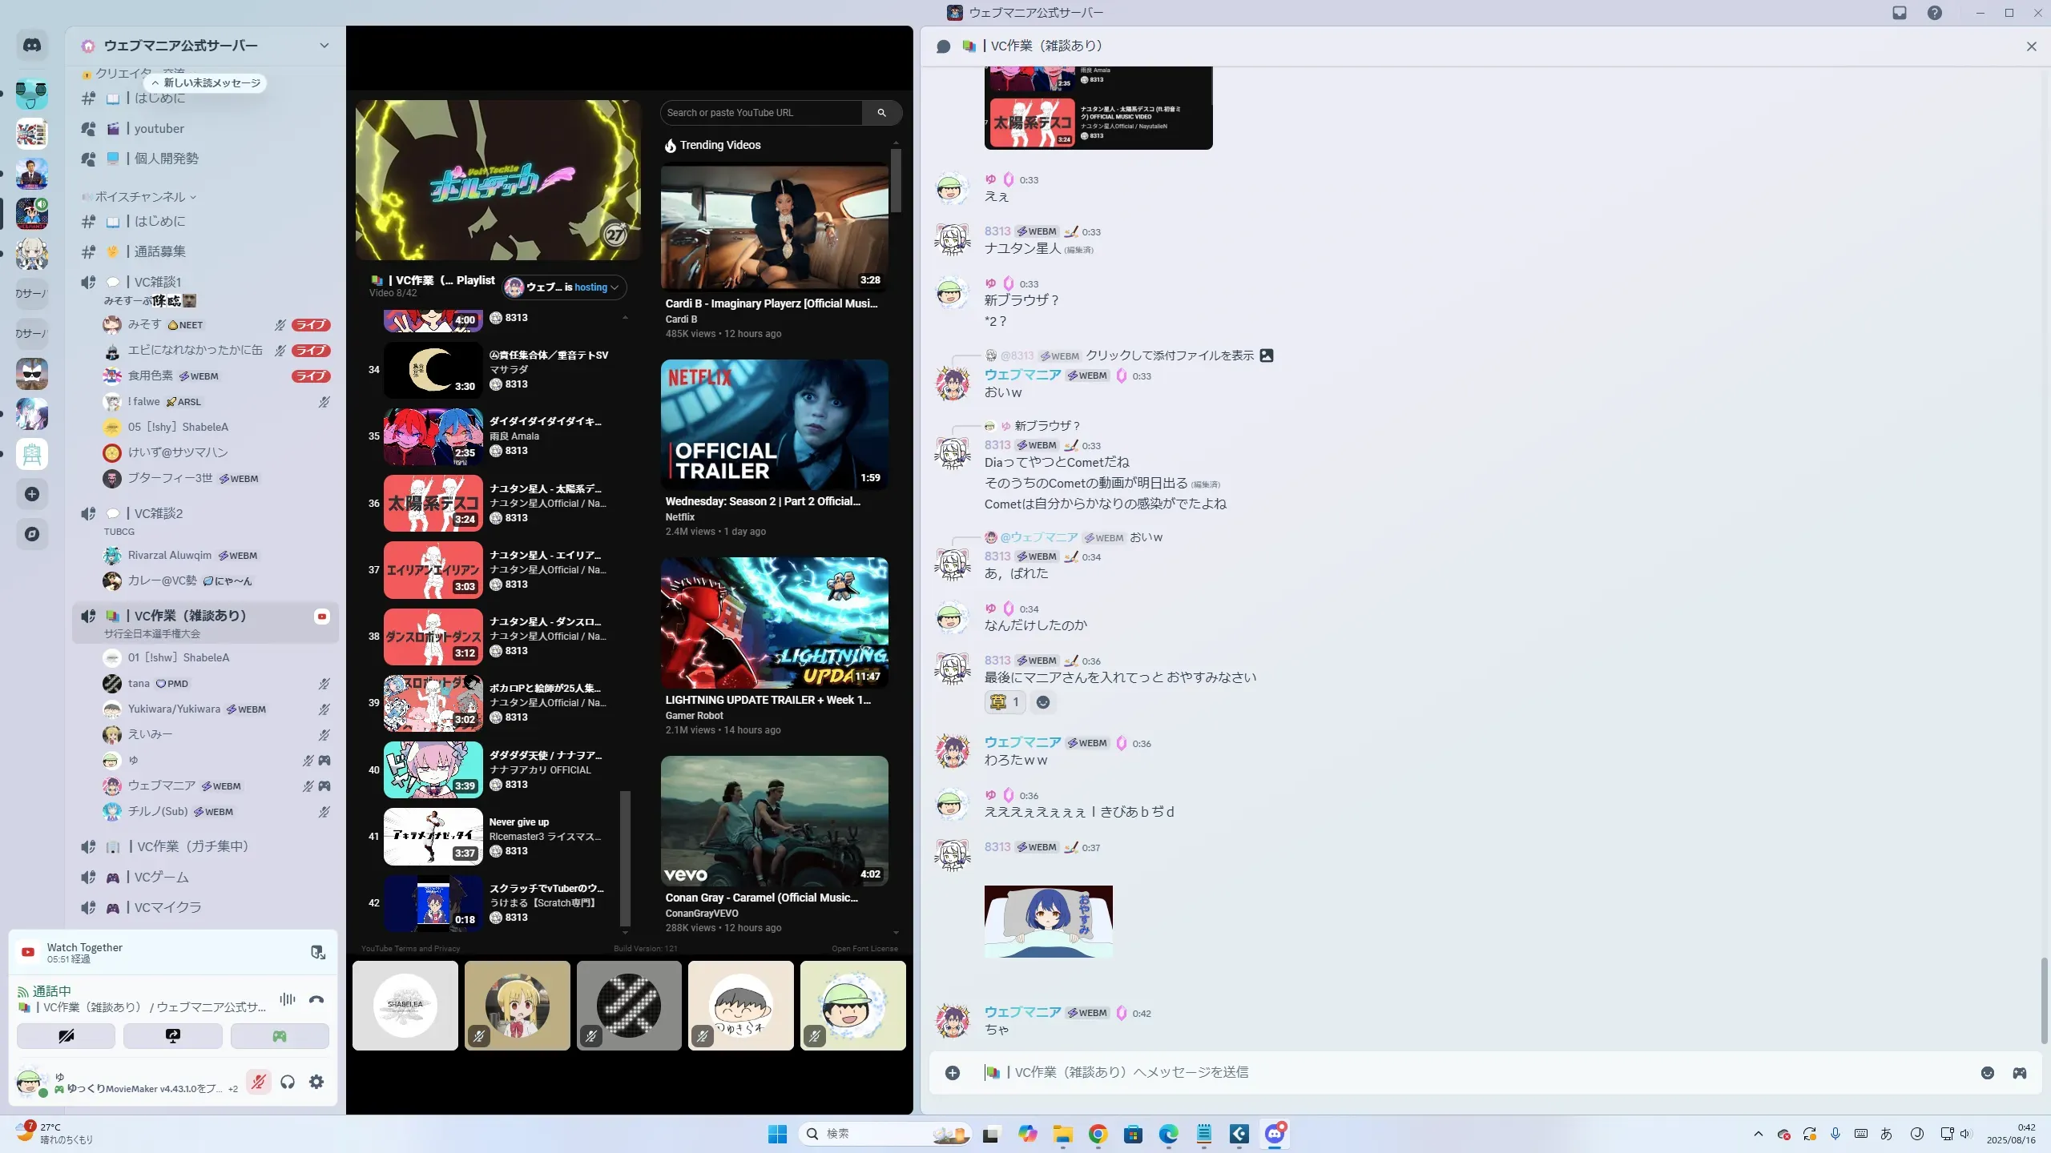The image size is (2051, 1153).
Task: Select the VC作業（ガチ集中）voice channel
Action: click(191, 846)
